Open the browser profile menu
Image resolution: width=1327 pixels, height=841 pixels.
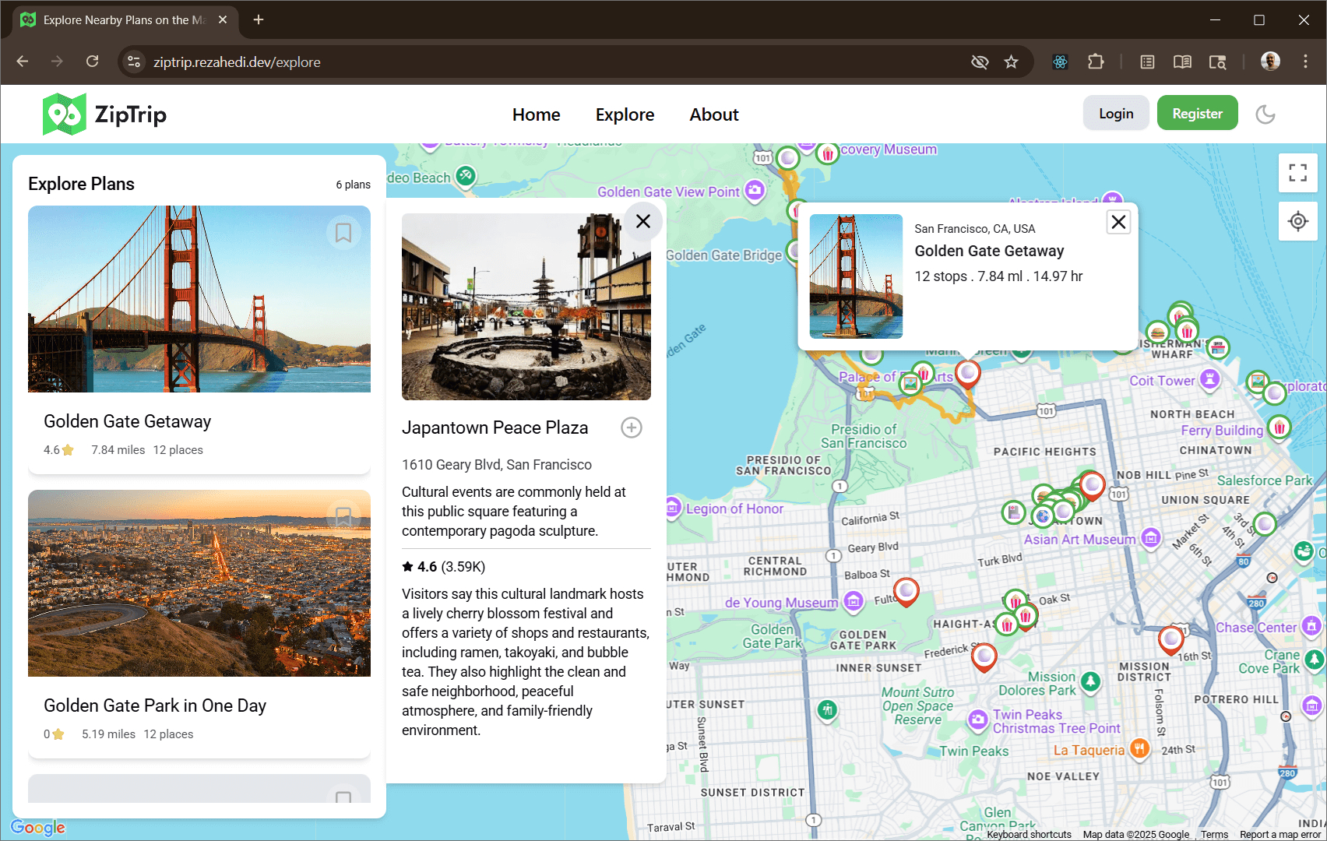point(1269,62)
